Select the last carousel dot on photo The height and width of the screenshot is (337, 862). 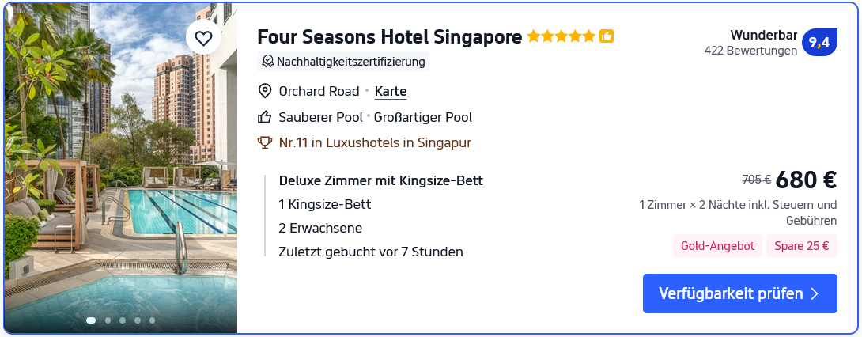point(152,320)
